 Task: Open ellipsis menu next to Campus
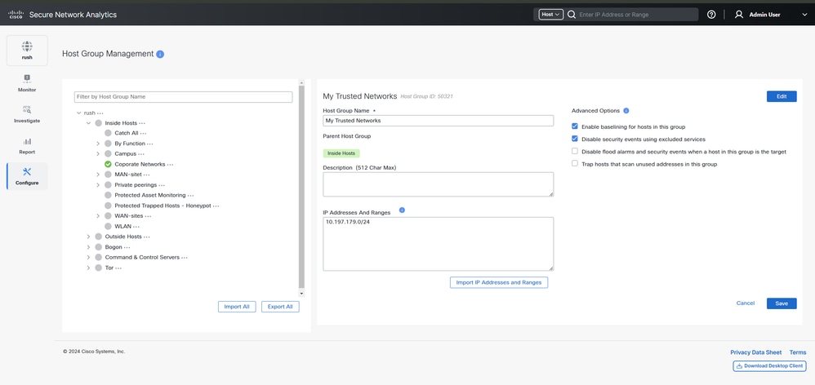point(140,154)
